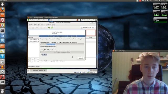
Task: Open guest Applications menu
Action: click(33, 20)
